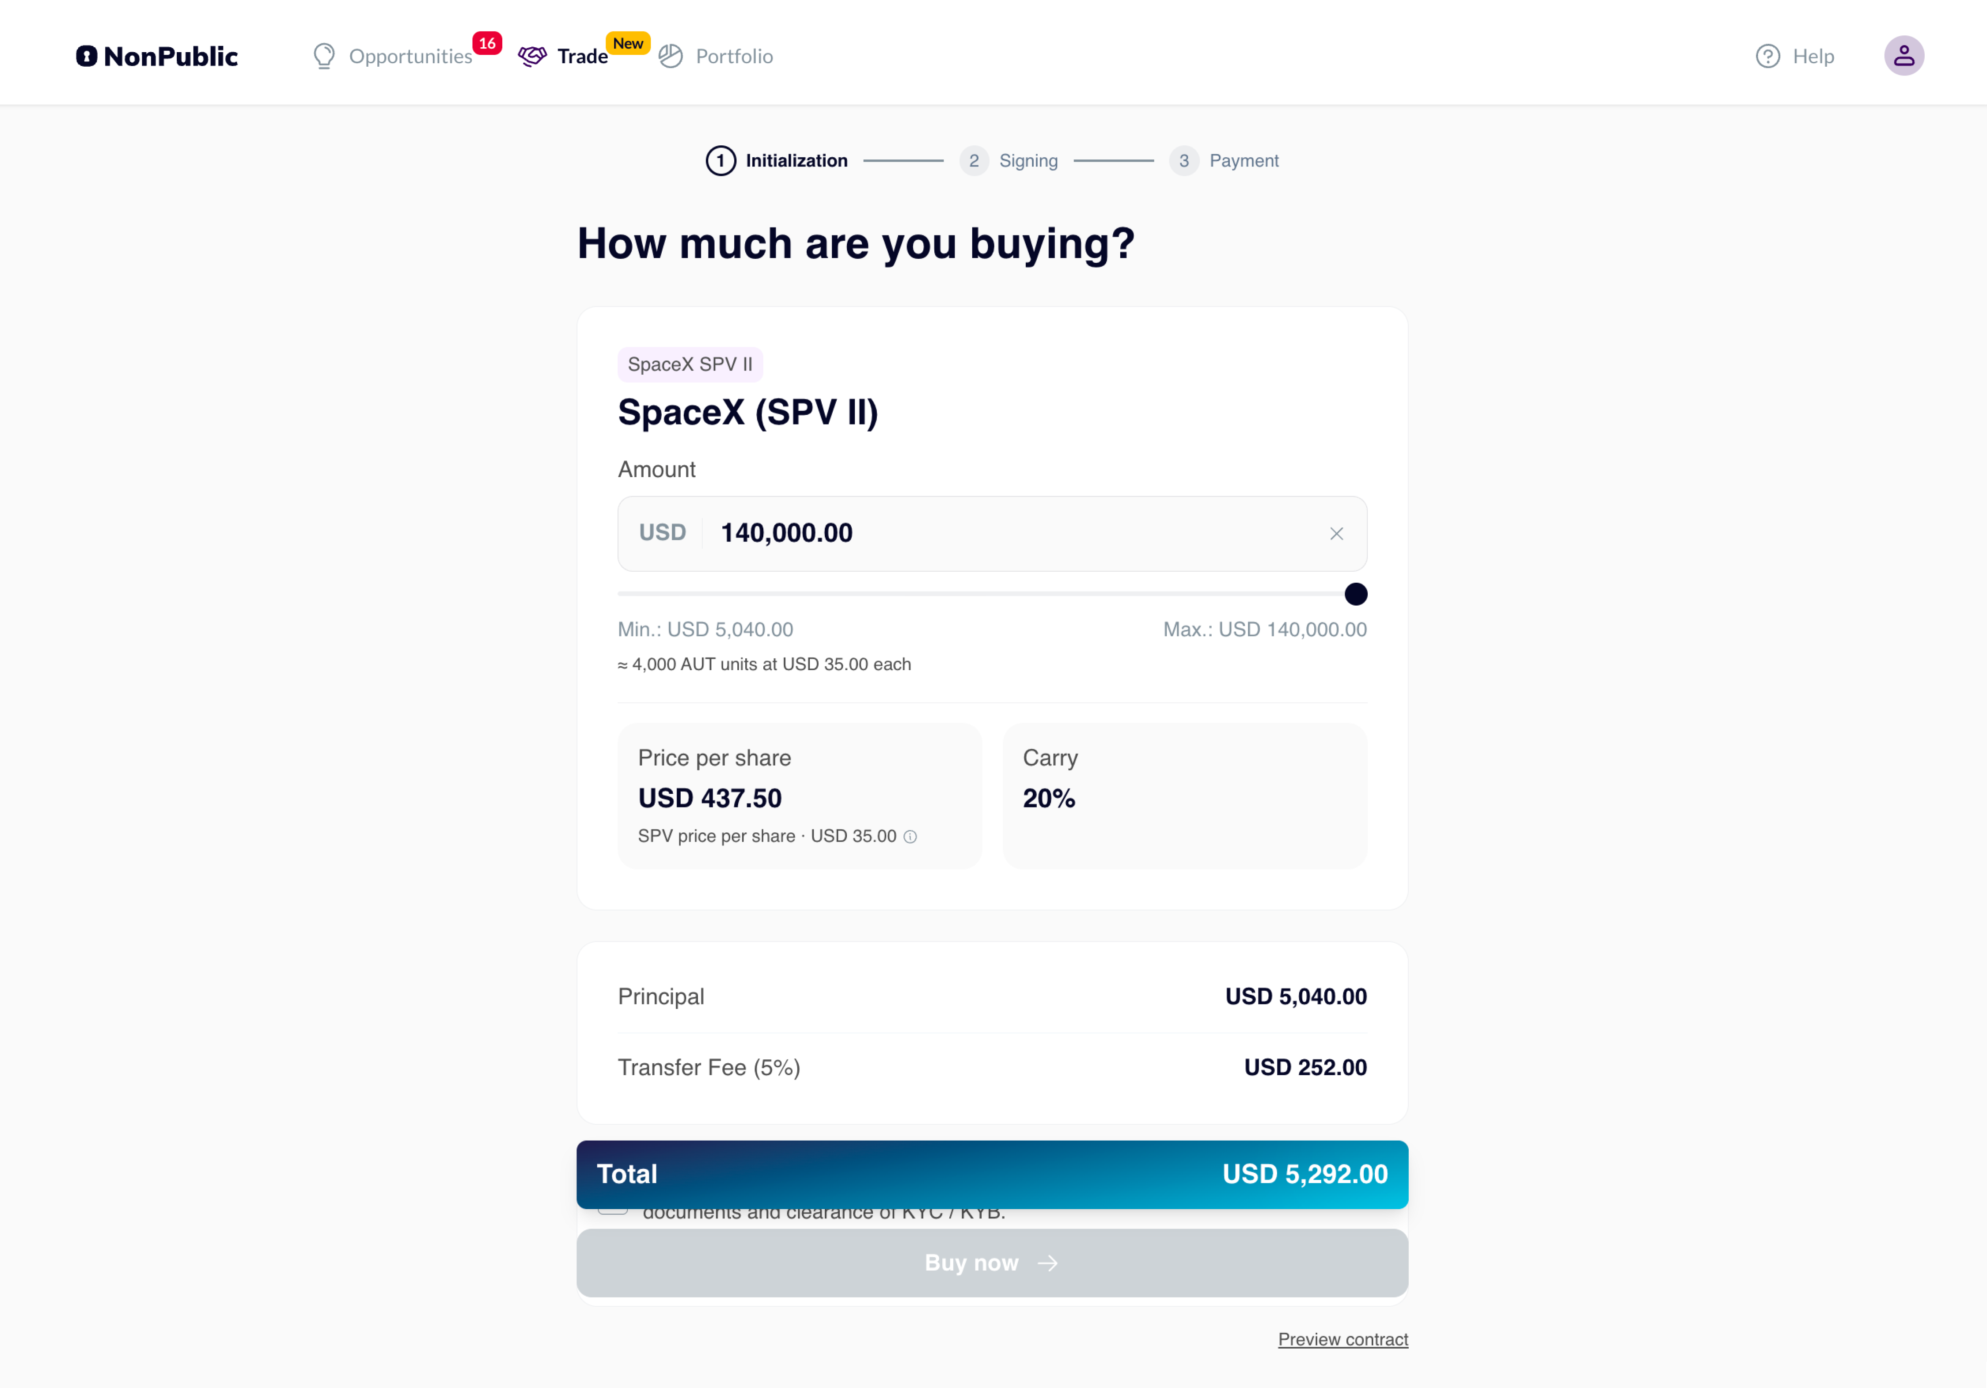Click the USD amount input field
This screenshot has height=1388, width=1987.
click(x=992, y=534)
